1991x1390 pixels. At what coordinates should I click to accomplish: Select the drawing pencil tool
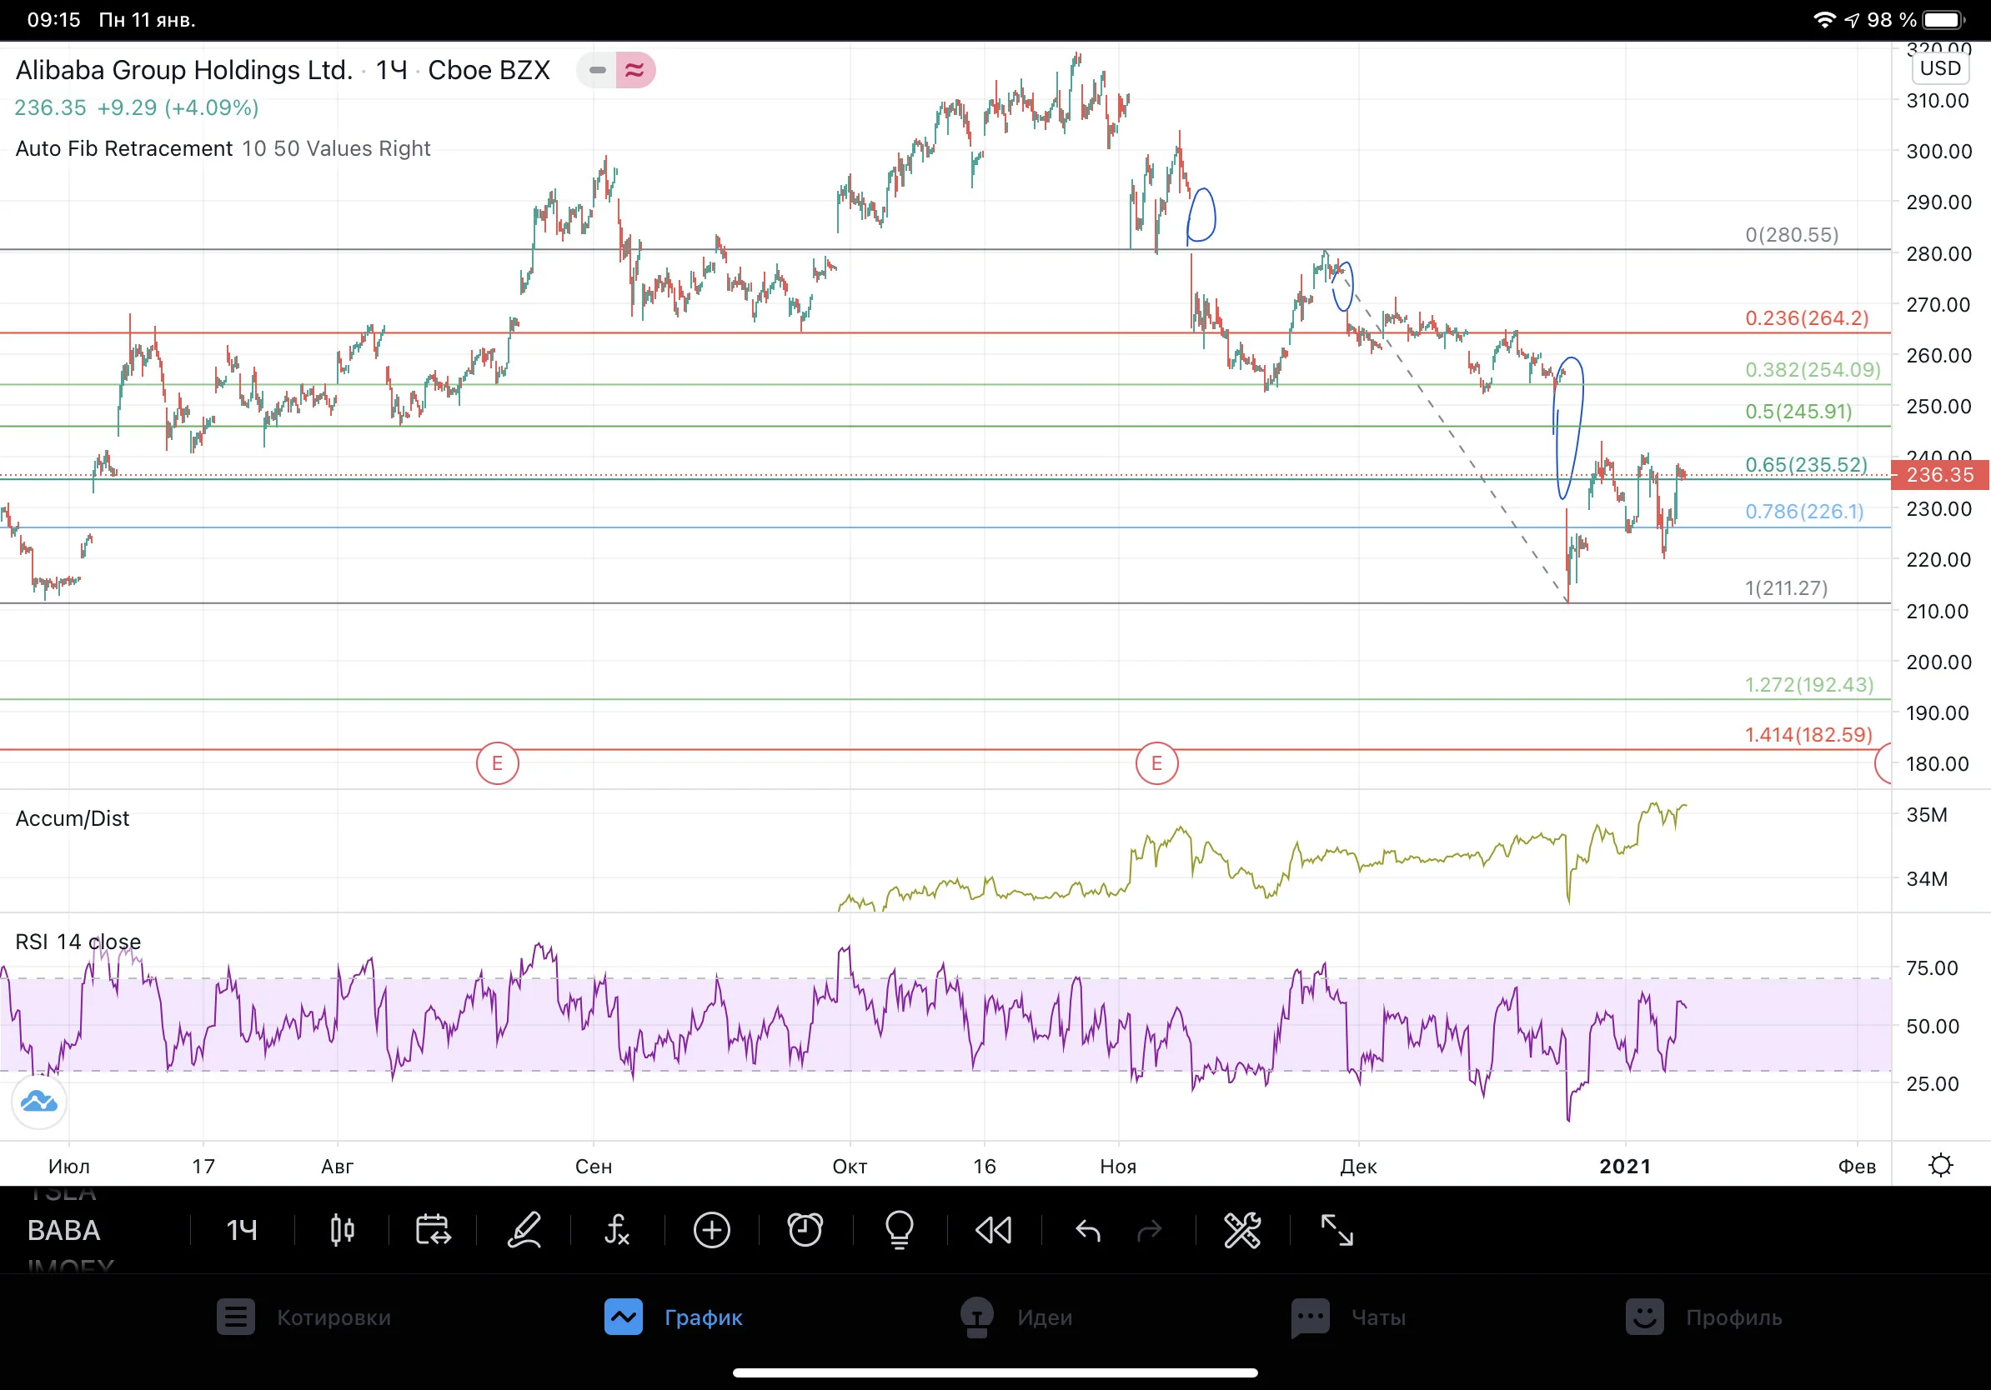(x=524, y=1230)
